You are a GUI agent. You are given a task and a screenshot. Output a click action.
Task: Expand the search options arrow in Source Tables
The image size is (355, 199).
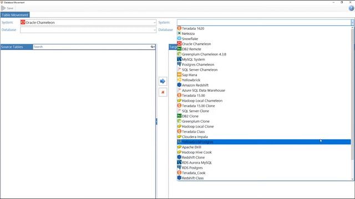154,47
